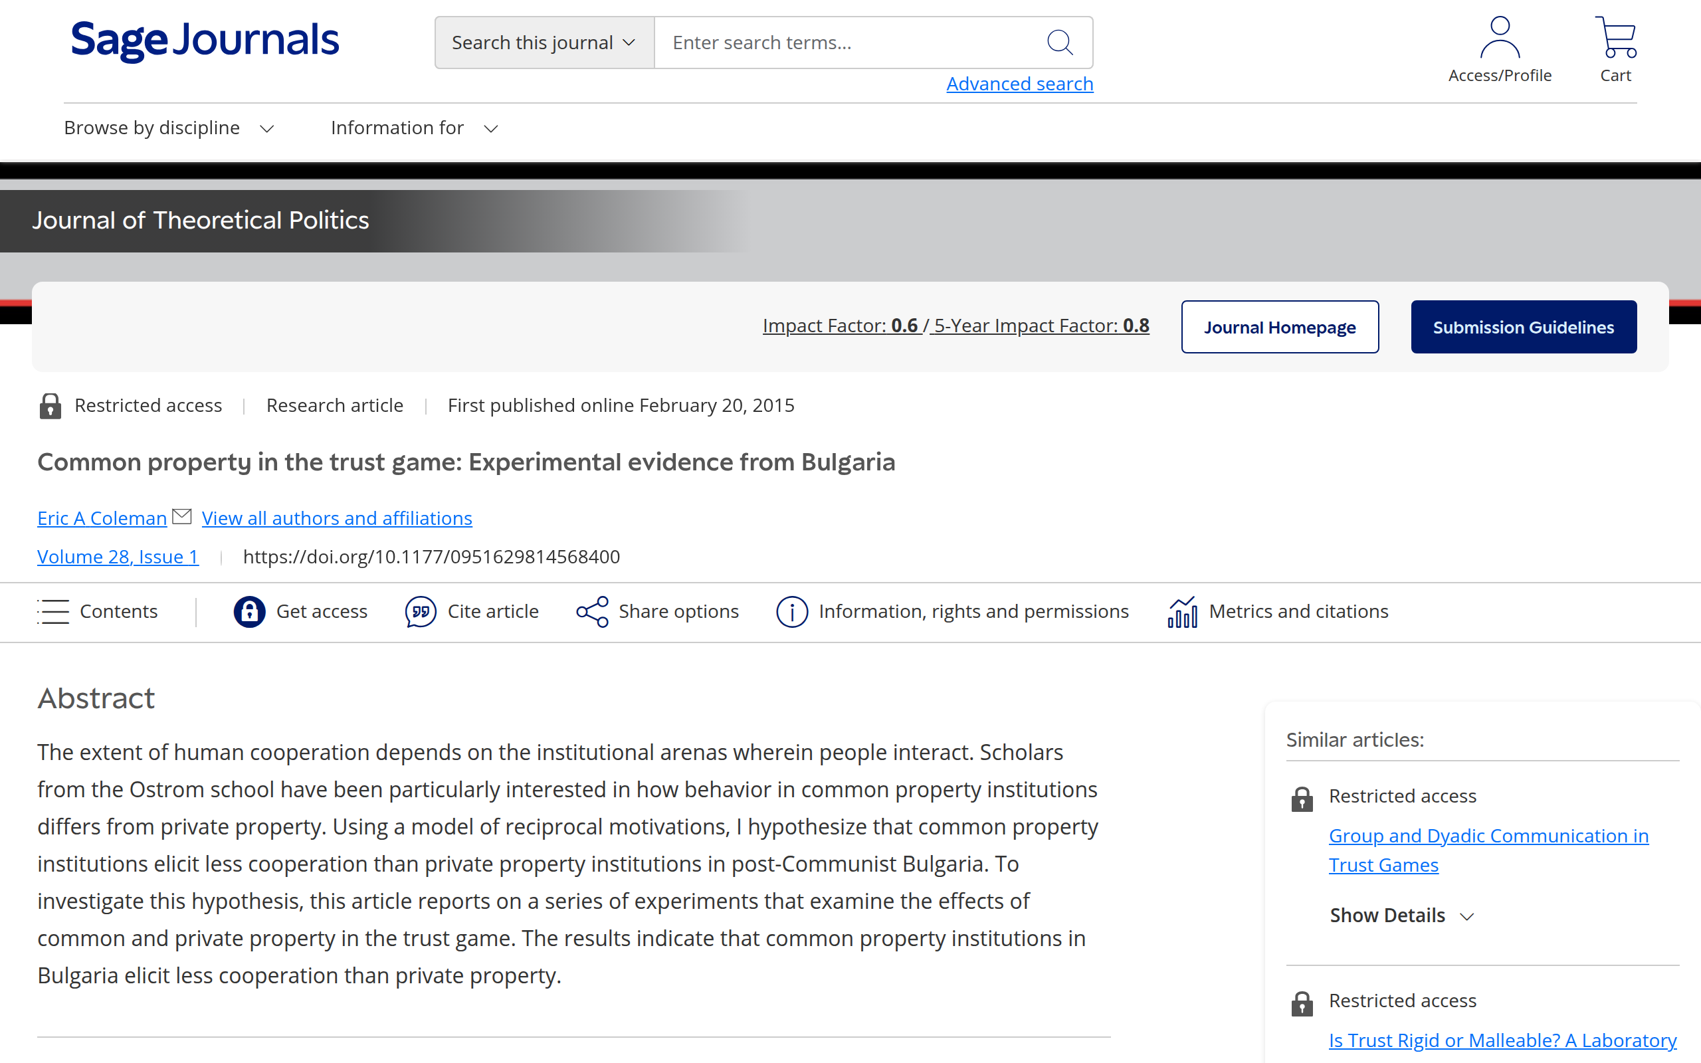Click the First published online February 20, 2015 text
The width and height of the screenshot is (1701, 1063).
pos(621,406)
